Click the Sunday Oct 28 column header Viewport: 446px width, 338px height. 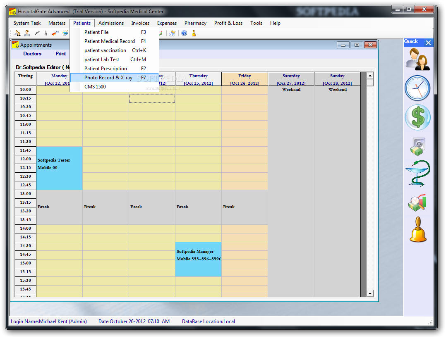click(x=337, y=79)
